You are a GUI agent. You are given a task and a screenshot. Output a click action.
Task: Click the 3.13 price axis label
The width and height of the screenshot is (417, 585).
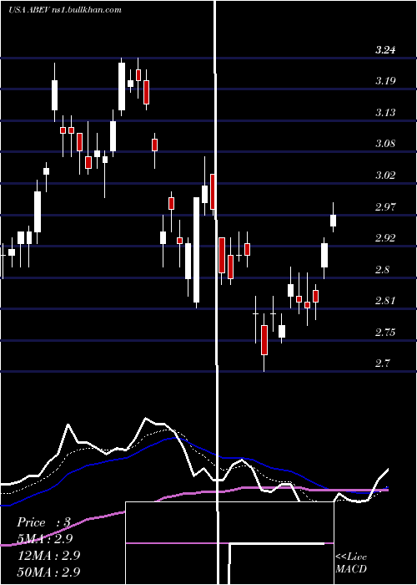[385, 112]
